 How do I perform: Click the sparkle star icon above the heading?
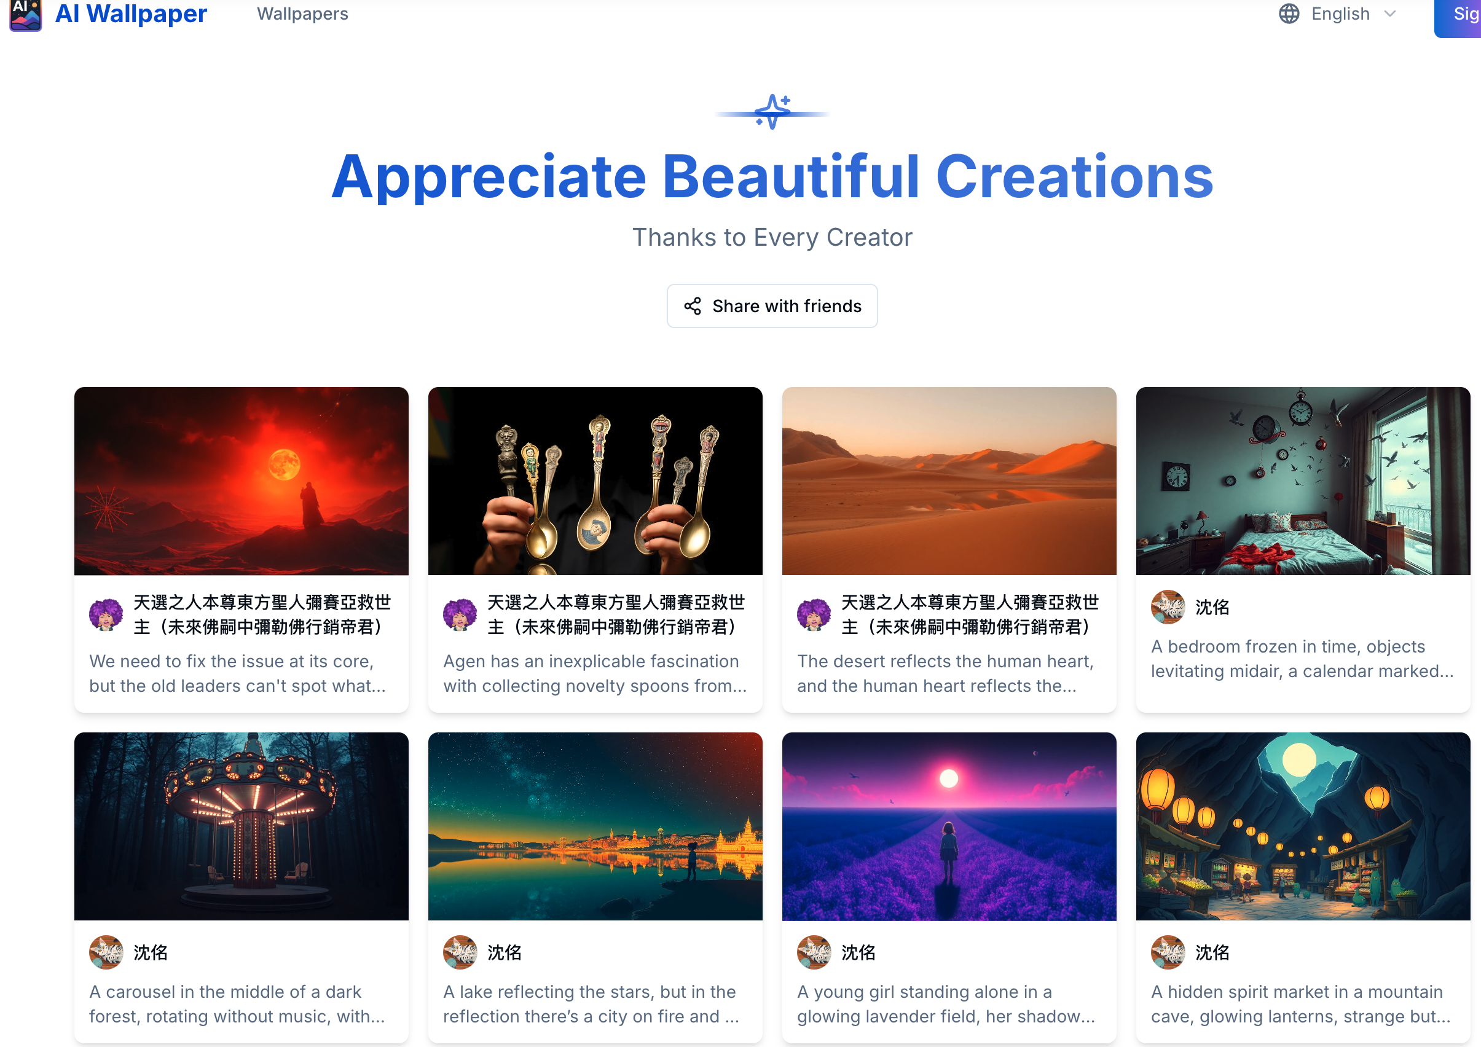(x=772, y=112)
